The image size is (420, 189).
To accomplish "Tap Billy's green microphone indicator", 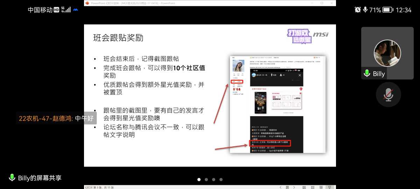I will [x=367, y=73].
